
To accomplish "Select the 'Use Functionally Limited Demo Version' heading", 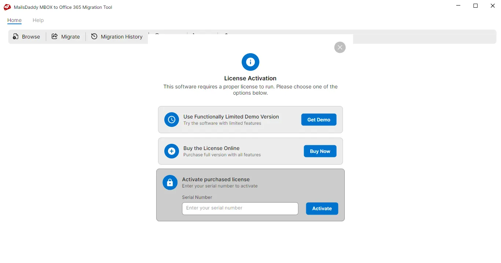I will (x=231, y=117).
